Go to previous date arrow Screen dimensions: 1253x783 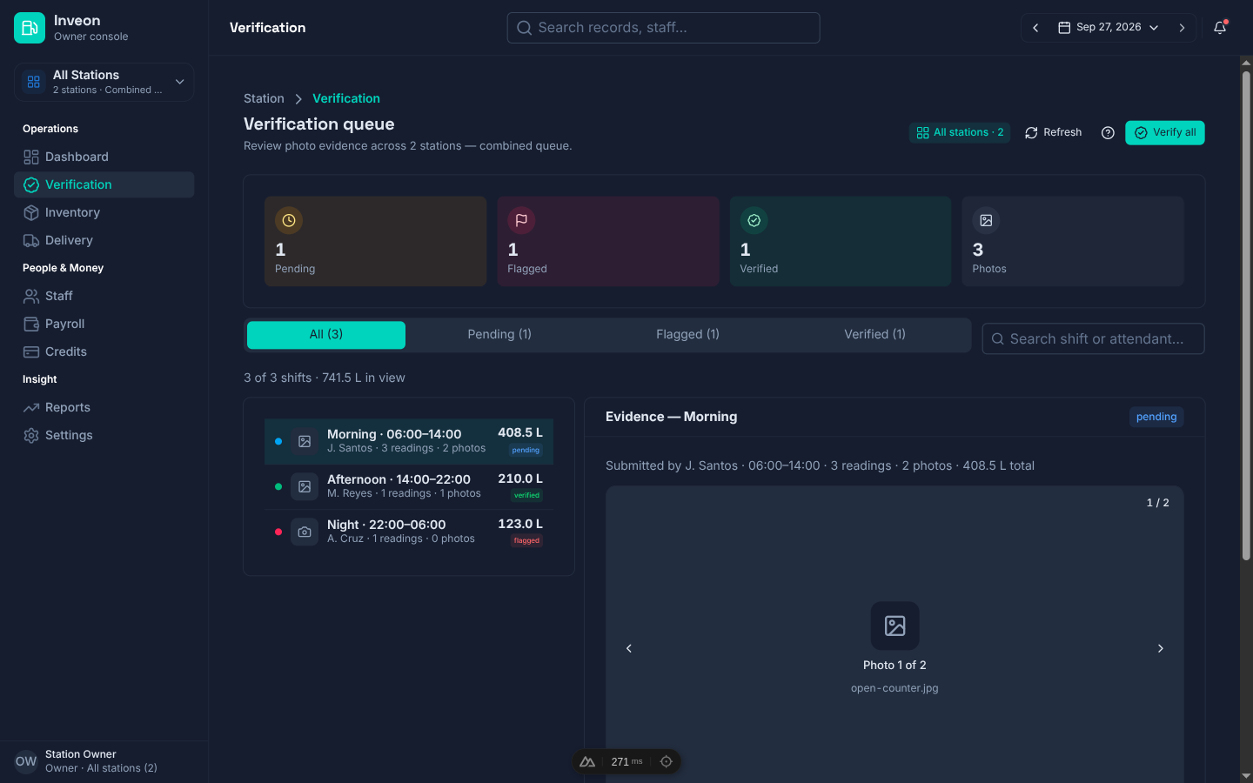[1035, 28]
